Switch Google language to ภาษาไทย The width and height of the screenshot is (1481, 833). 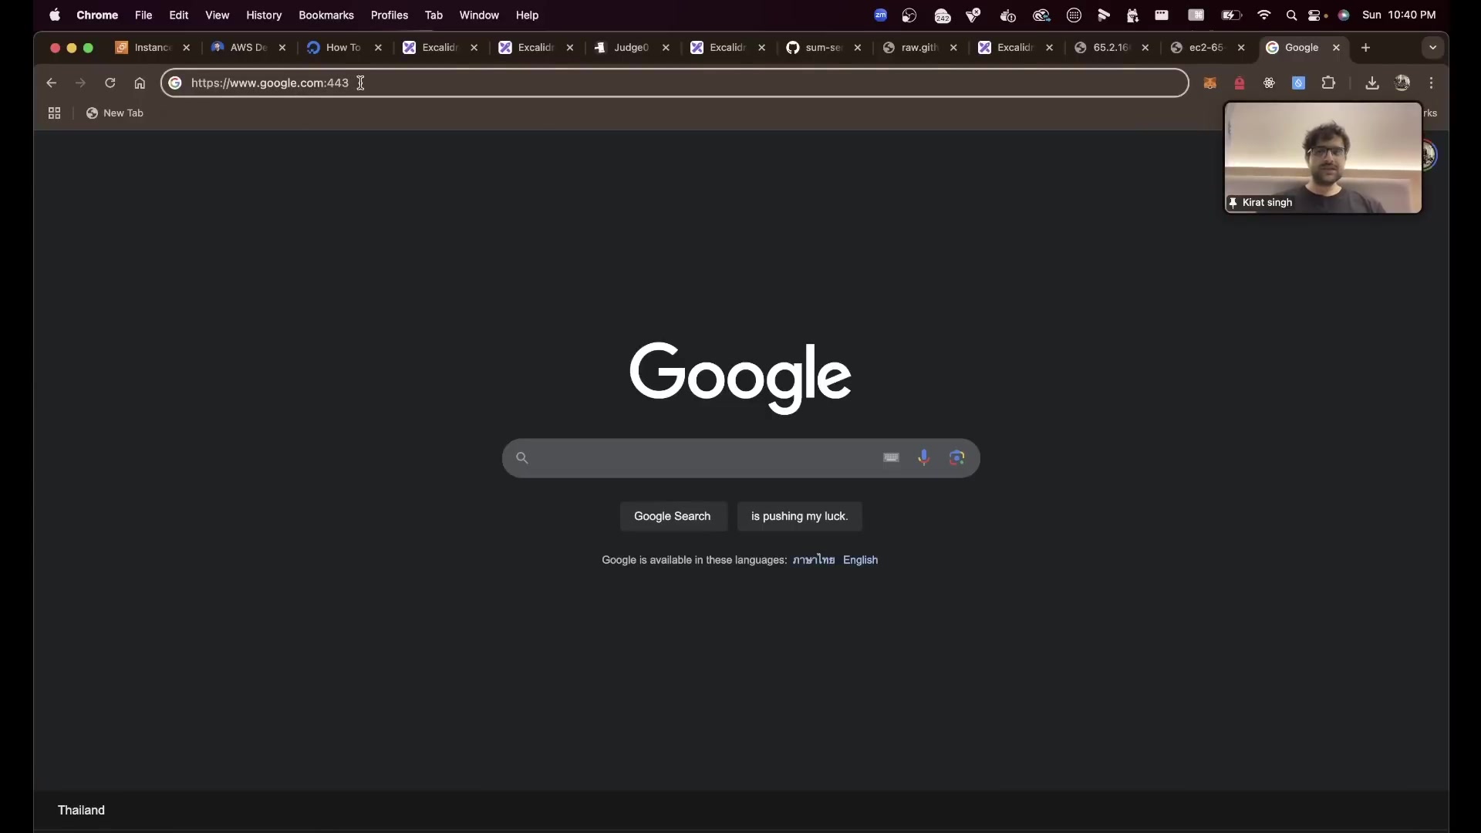coord(814,560)
